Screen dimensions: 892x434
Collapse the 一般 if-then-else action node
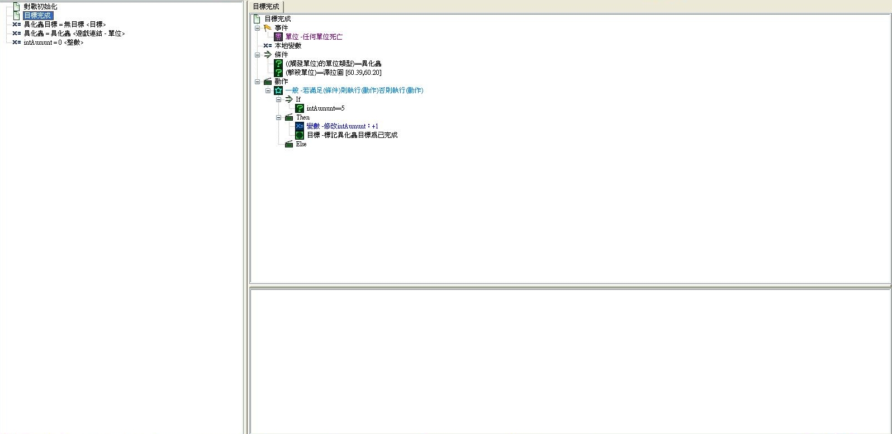click(x=268, y=90)
